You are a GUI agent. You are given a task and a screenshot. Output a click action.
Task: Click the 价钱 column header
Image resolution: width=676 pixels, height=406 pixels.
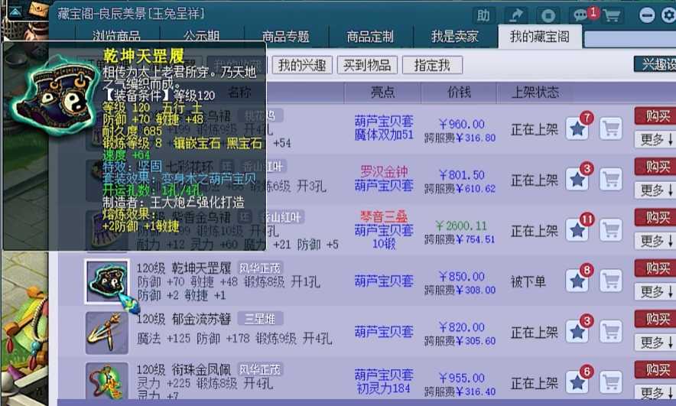(x=459, y=93)
